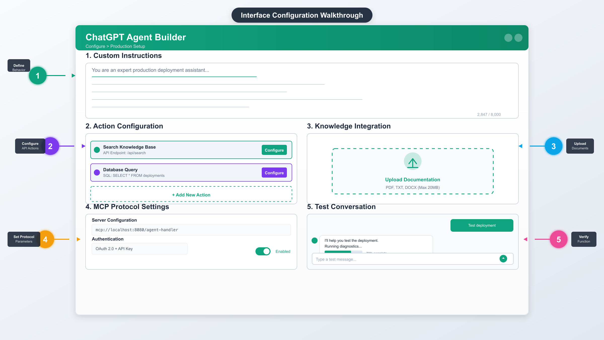Click the green Search Knowledge Base status dot
Image resolution: width=604 pixels, height=340 pixels.
click(x=97, y=150)
